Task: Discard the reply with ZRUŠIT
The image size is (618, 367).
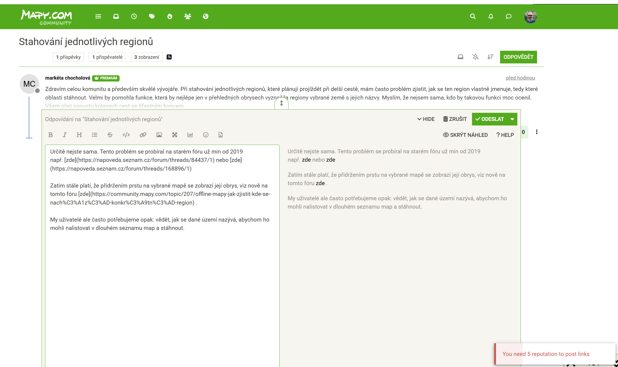Action: coord(455,119)
